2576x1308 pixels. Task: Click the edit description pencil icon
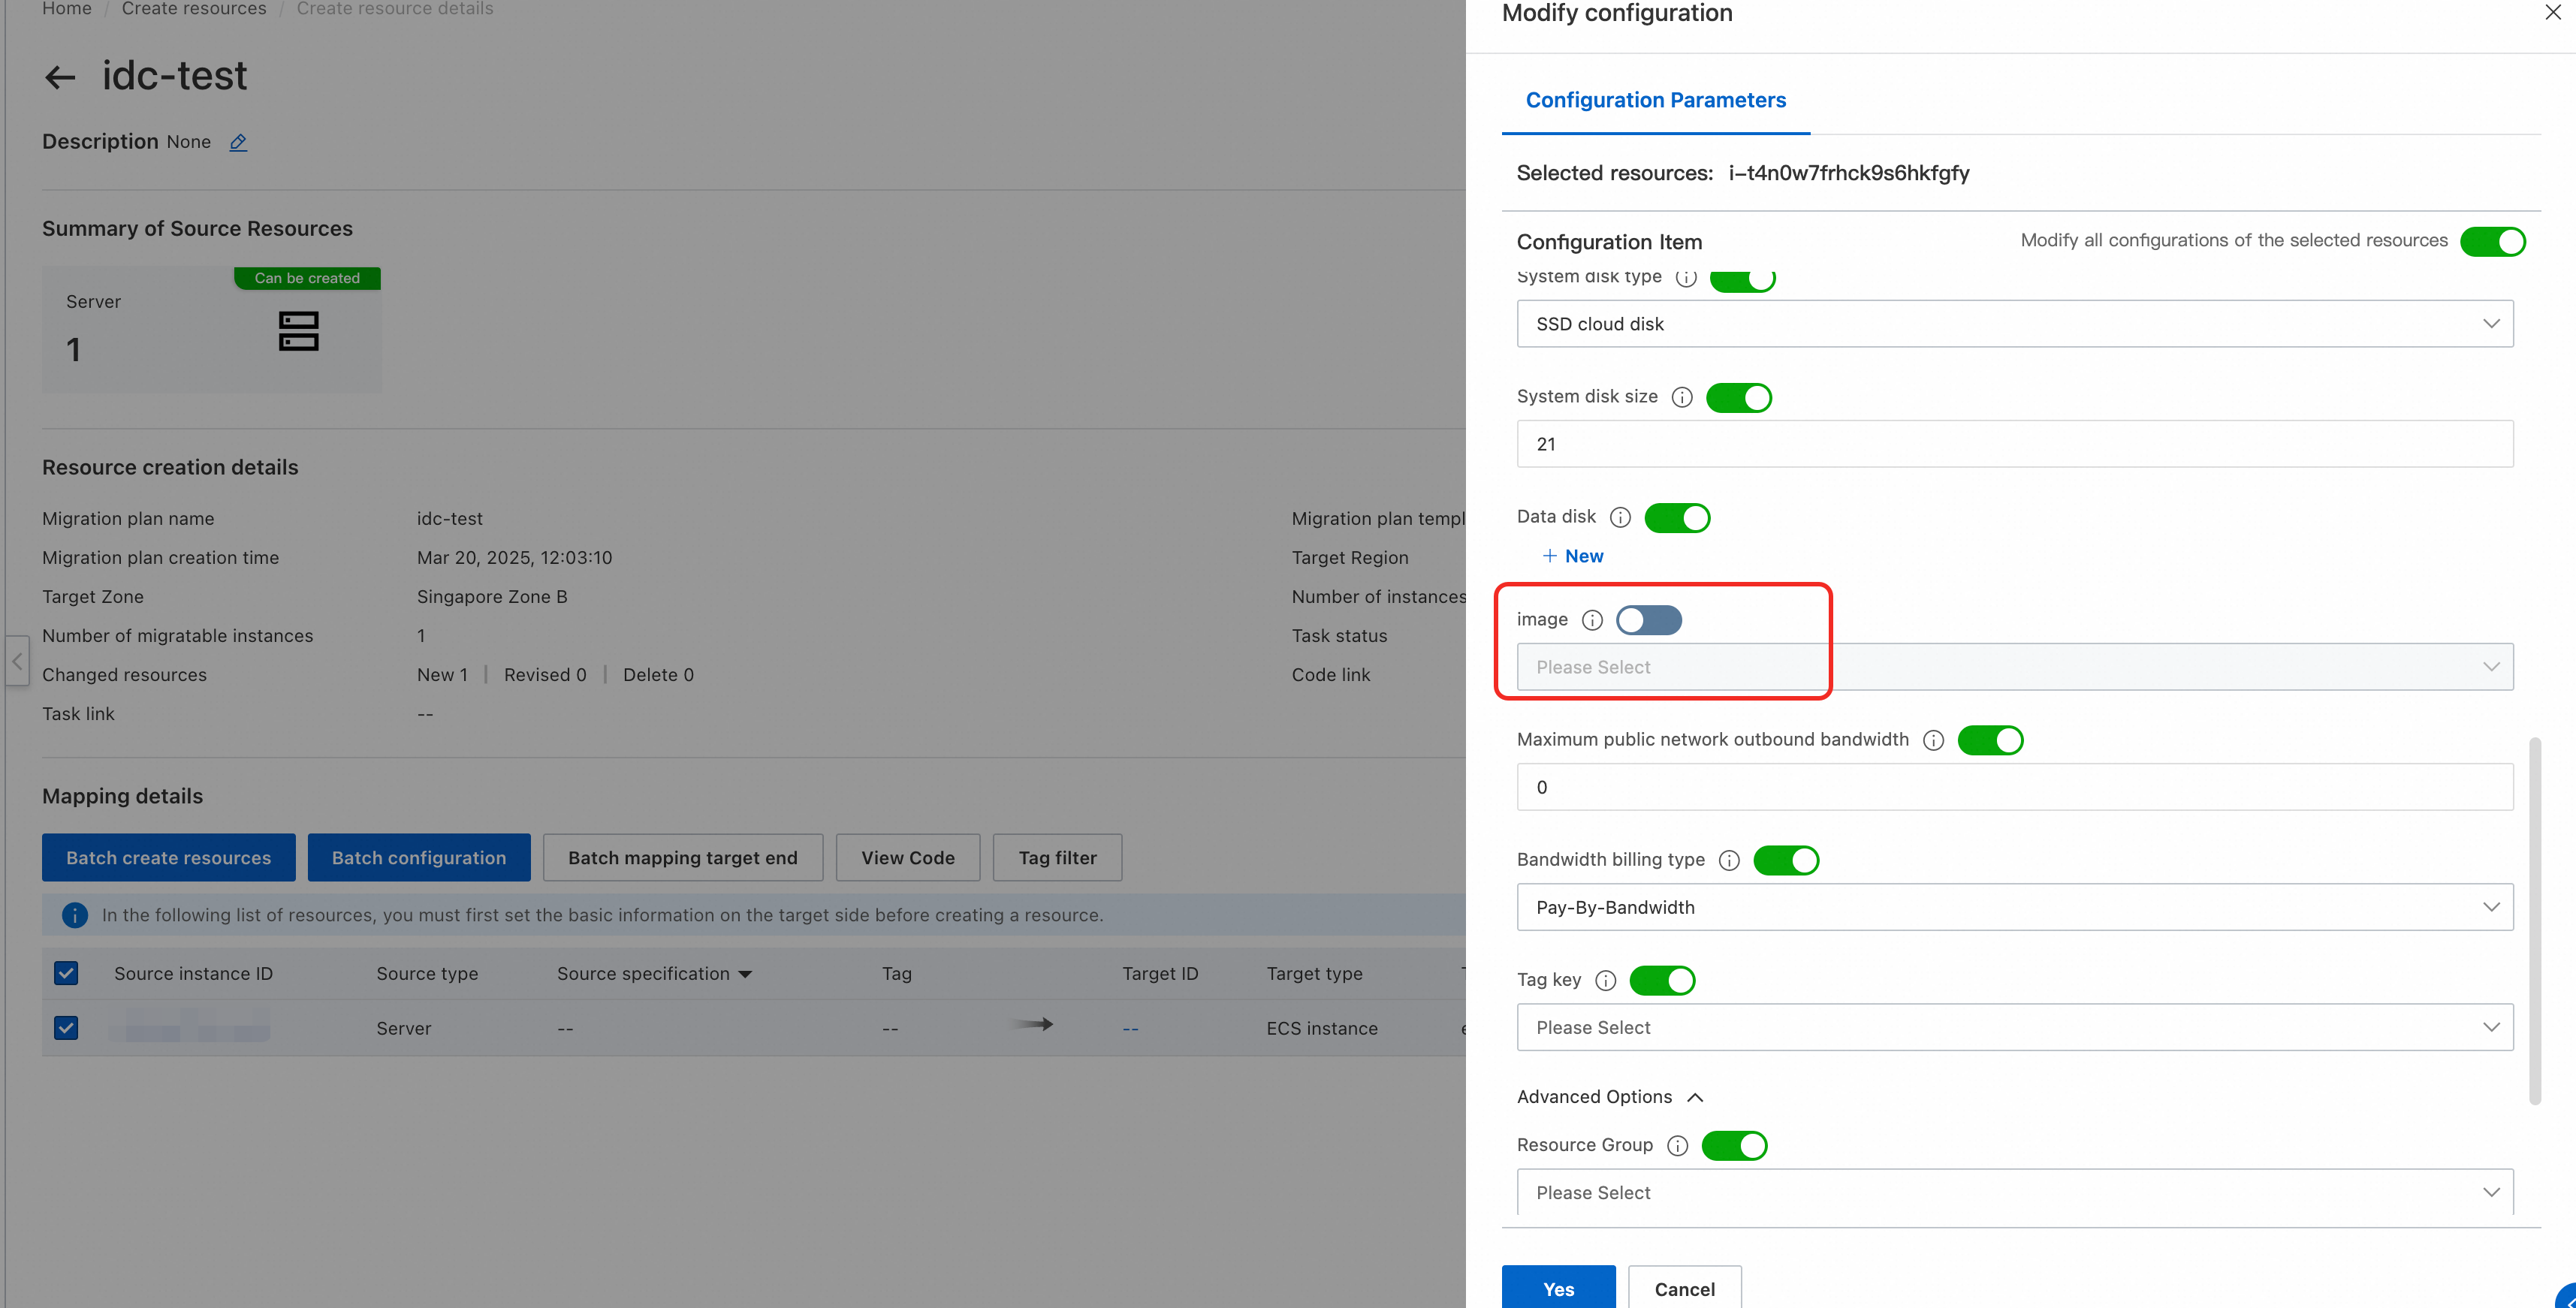[x=238, y=143]
